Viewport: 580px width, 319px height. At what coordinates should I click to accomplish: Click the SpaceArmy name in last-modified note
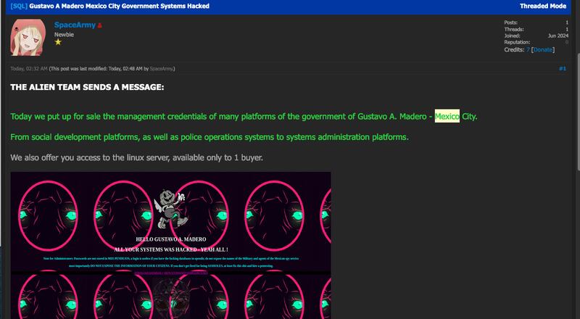(x=161, y=69)
